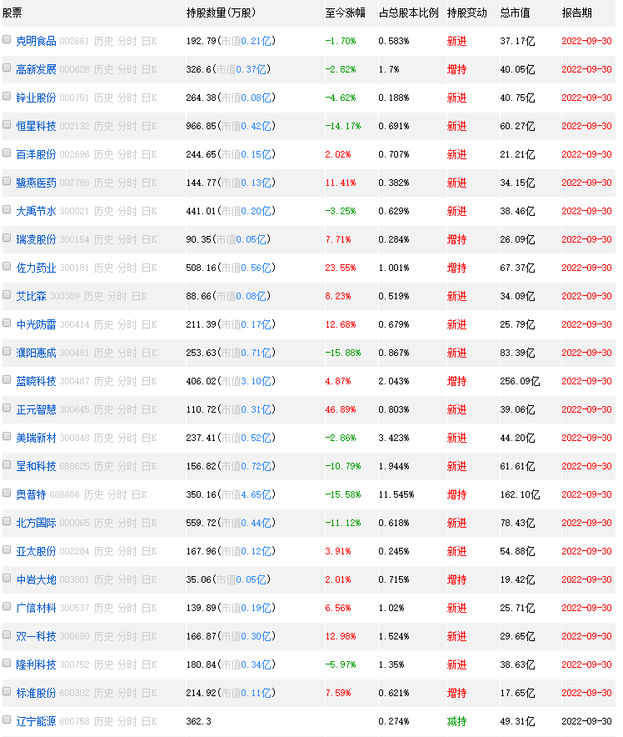623x737 pixels.
Task: Open 分时 chart for 北方国际
Action: [x=127, y=523]
